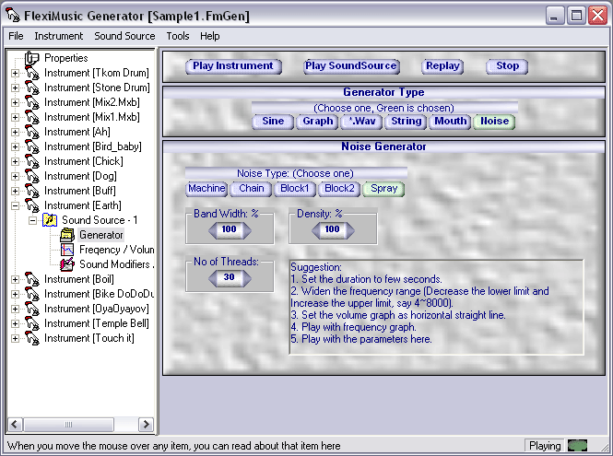This screenshot has height=456, width=613.
Task: Click the Play SoundSource button
Action: click(x=351, y=66)
